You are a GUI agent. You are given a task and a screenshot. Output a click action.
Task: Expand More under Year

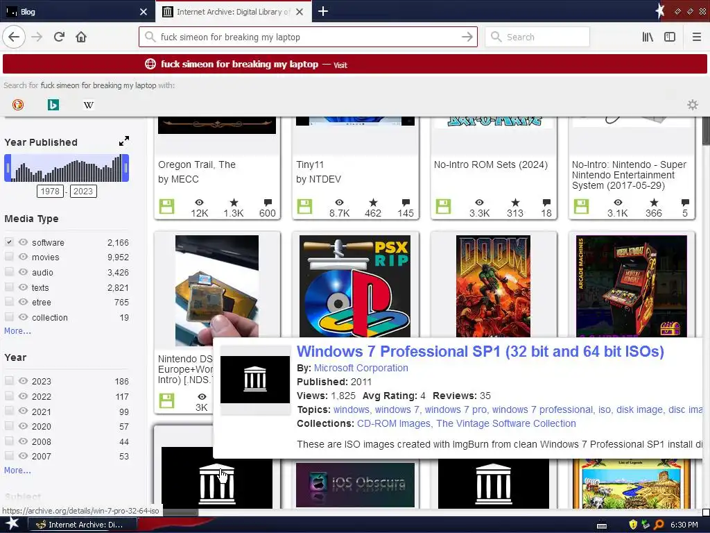17,471
